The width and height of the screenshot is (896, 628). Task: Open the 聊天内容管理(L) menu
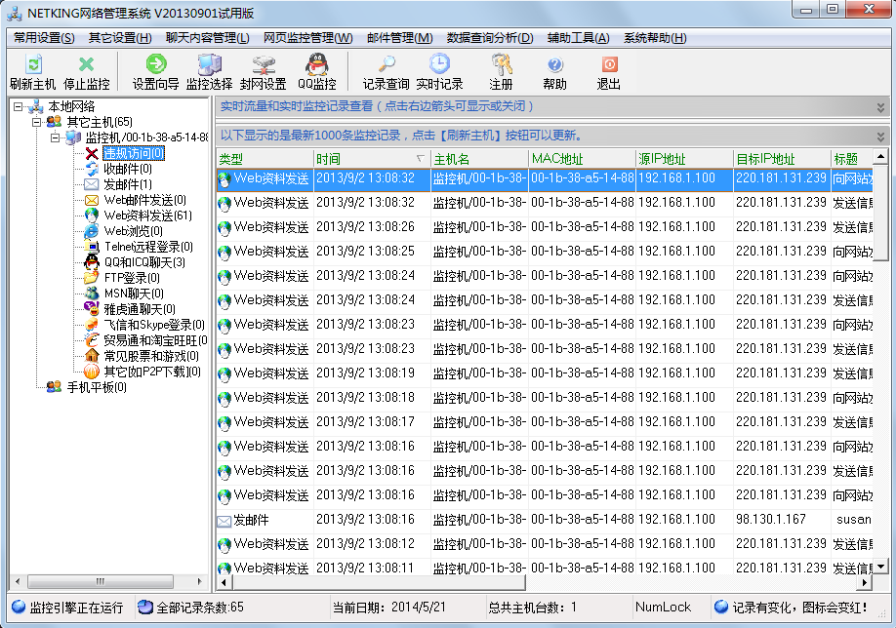(208, 38)
